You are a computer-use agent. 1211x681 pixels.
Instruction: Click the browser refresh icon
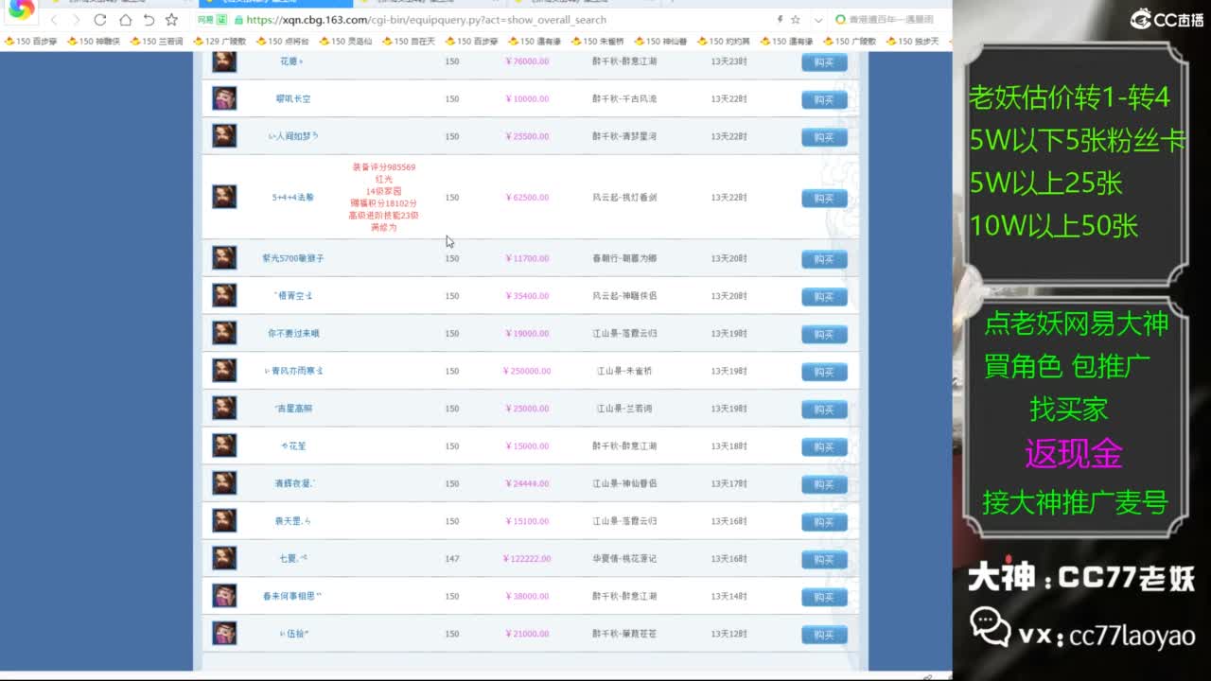100,20
